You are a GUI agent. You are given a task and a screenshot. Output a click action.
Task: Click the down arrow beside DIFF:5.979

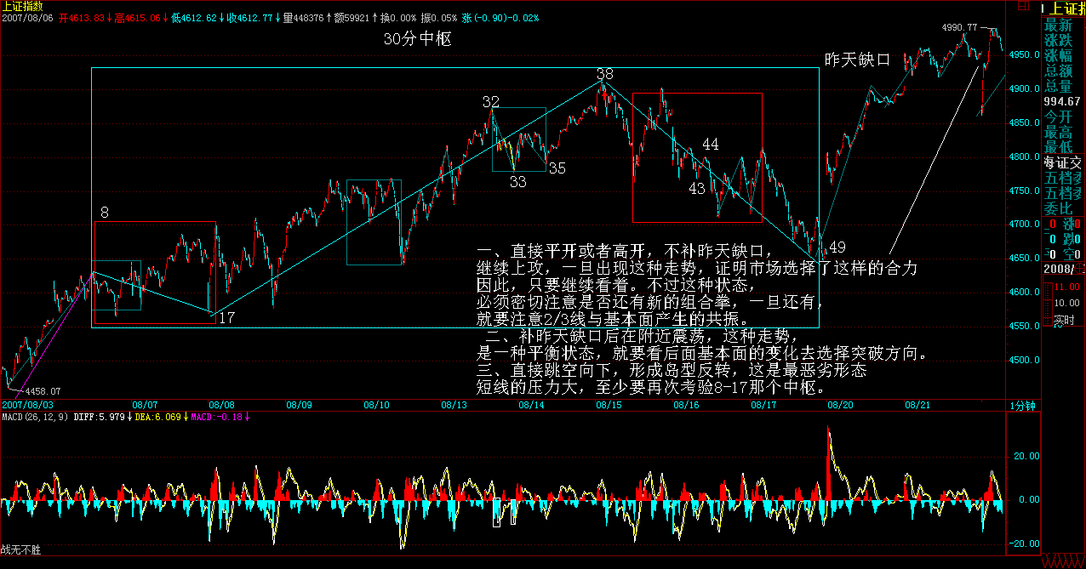click(x=131, y=417)
